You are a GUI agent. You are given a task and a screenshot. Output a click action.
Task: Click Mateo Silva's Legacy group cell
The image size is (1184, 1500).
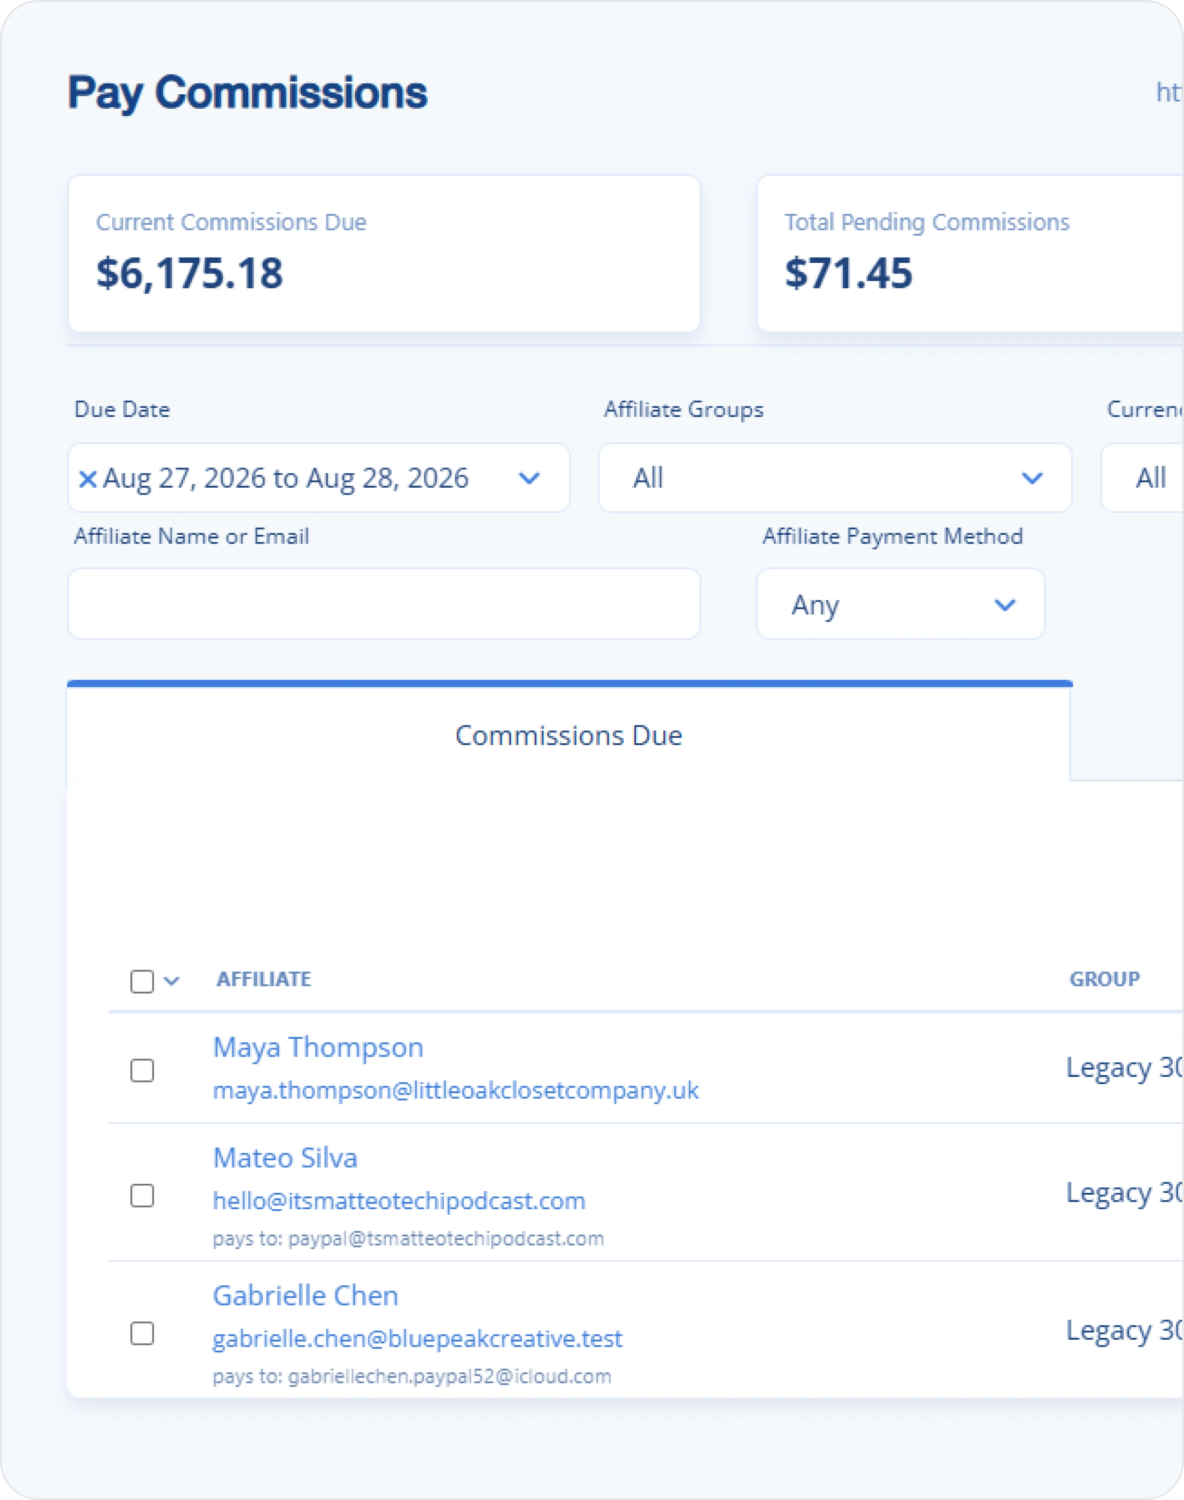click(x=1124, y=1193)
